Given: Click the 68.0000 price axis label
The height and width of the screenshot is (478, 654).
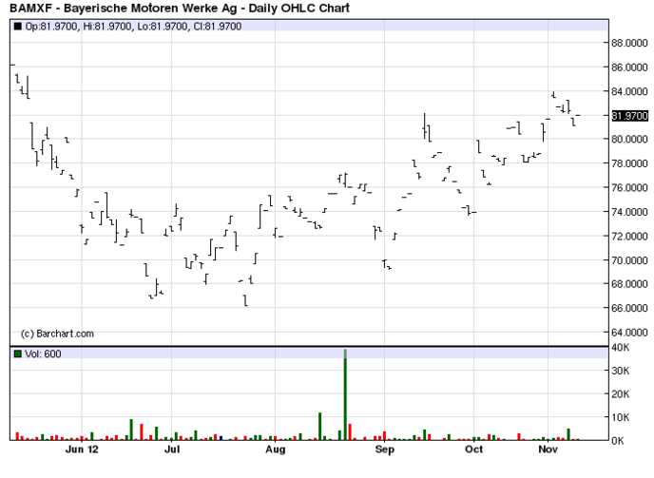Looking at the screenshot, I should point(629,284).
